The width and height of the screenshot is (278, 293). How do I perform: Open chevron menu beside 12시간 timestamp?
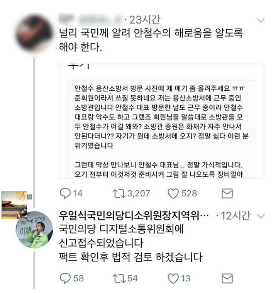[261, 216]
